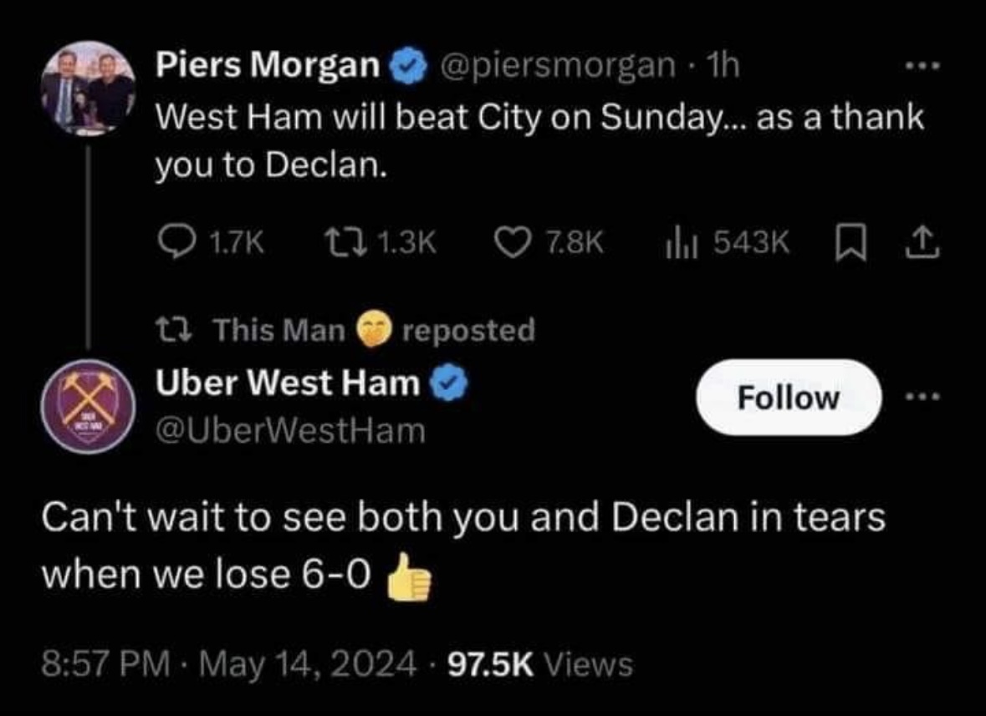Repost Piers Morgan's tweet via retweet icon
The height and width of the screenshot is (716, 986).
coord(346,242)
